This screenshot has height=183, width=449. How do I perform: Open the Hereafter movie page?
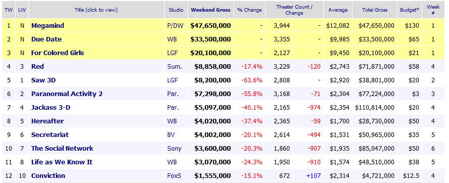(x=47, y=121)
